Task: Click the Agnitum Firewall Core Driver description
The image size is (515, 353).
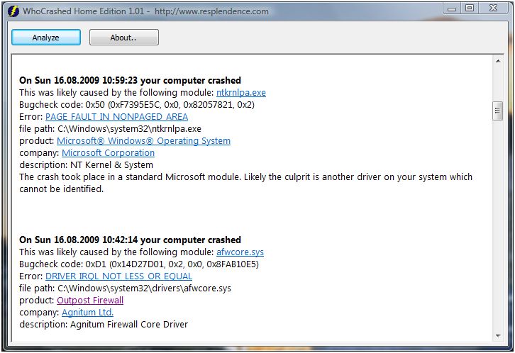Action: point(104,324)
